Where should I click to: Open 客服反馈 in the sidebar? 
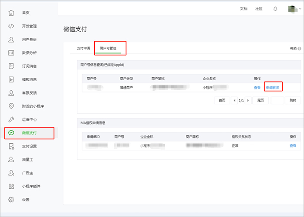coord(29,93)
